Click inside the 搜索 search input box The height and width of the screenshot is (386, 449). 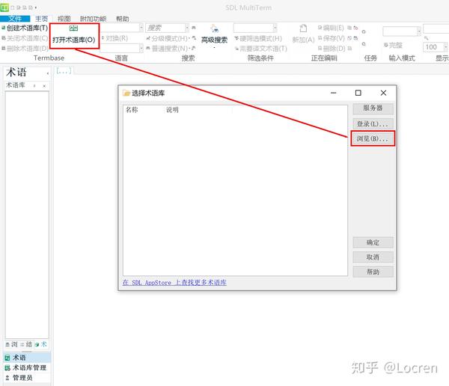pyautogui.click(x=165, y=28)
